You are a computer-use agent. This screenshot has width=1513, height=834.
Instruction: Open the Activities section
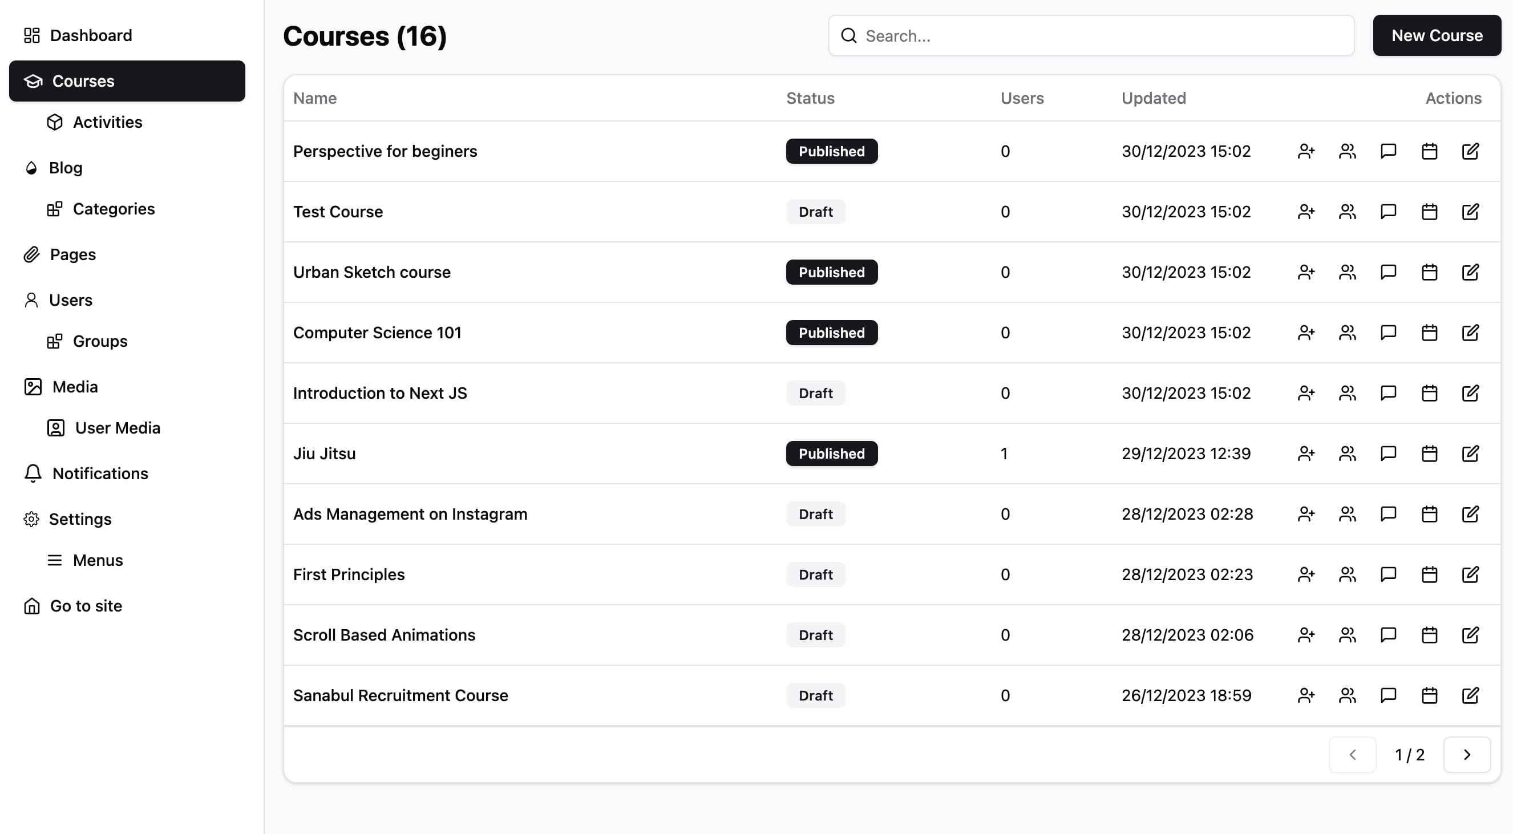pyautogui.click(x=107, y=122)
